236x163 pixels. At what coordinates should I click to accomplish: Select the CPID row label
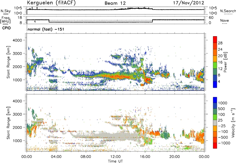pyautogui.click(x=6, y=28)
